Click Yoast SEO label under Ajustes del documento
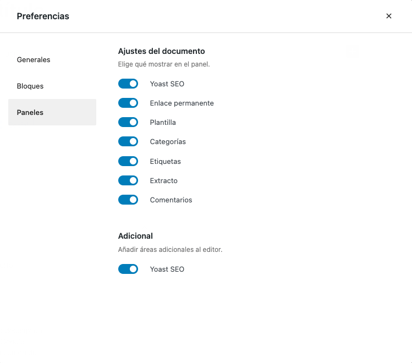Screen dimensions: 412x363 [x=167, y=84]
